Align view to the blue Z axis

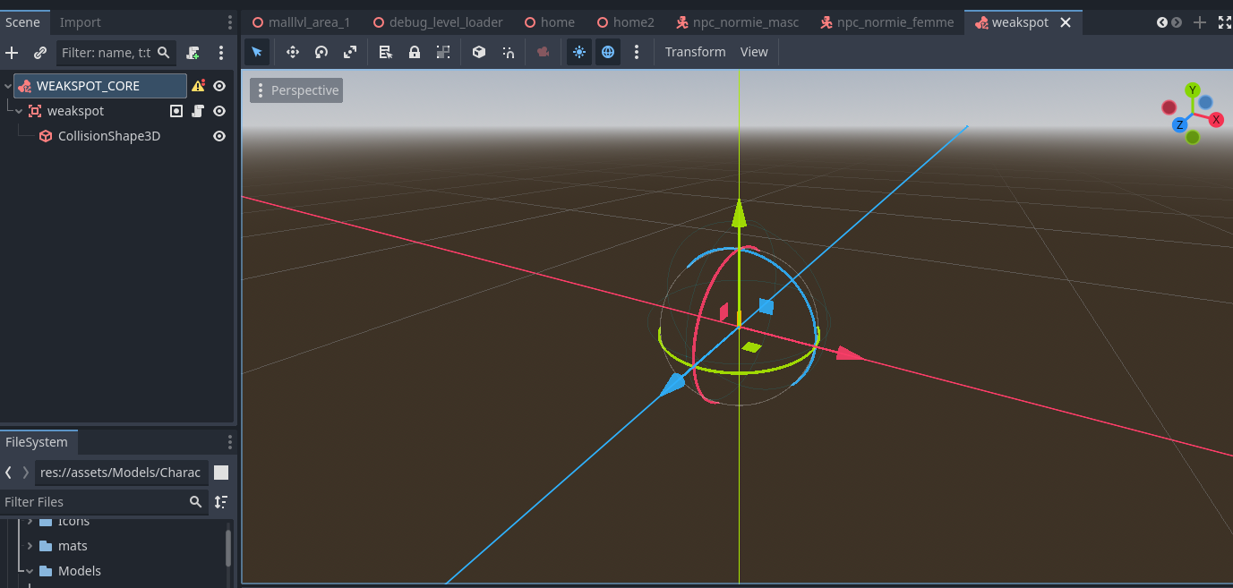(x=1180, y=124)
